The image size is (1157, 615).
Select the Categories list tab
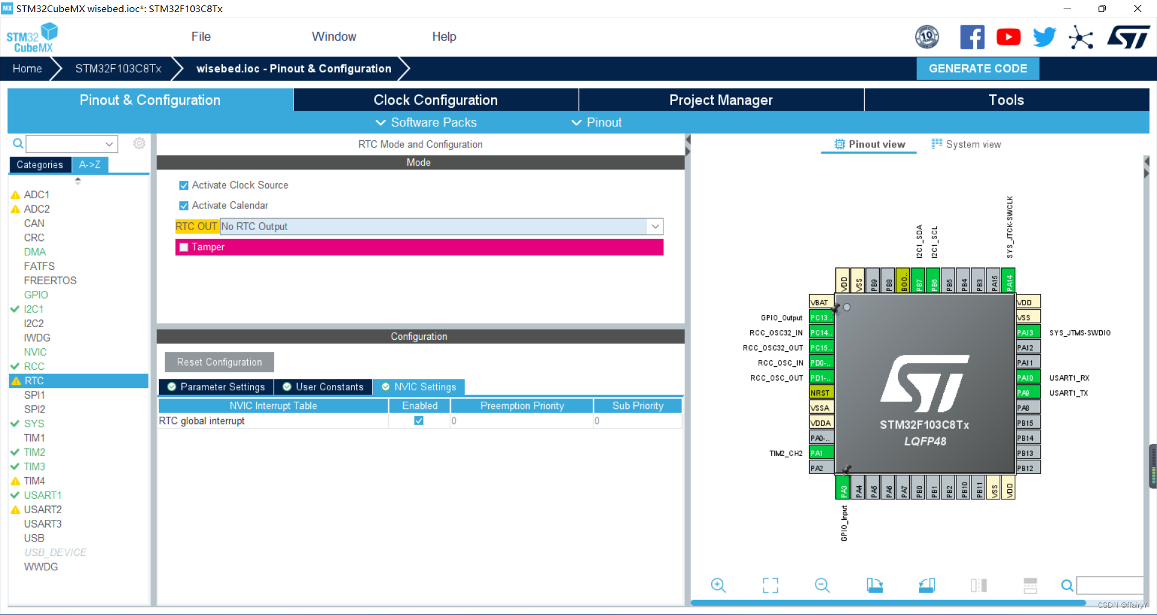coord(40,164)
